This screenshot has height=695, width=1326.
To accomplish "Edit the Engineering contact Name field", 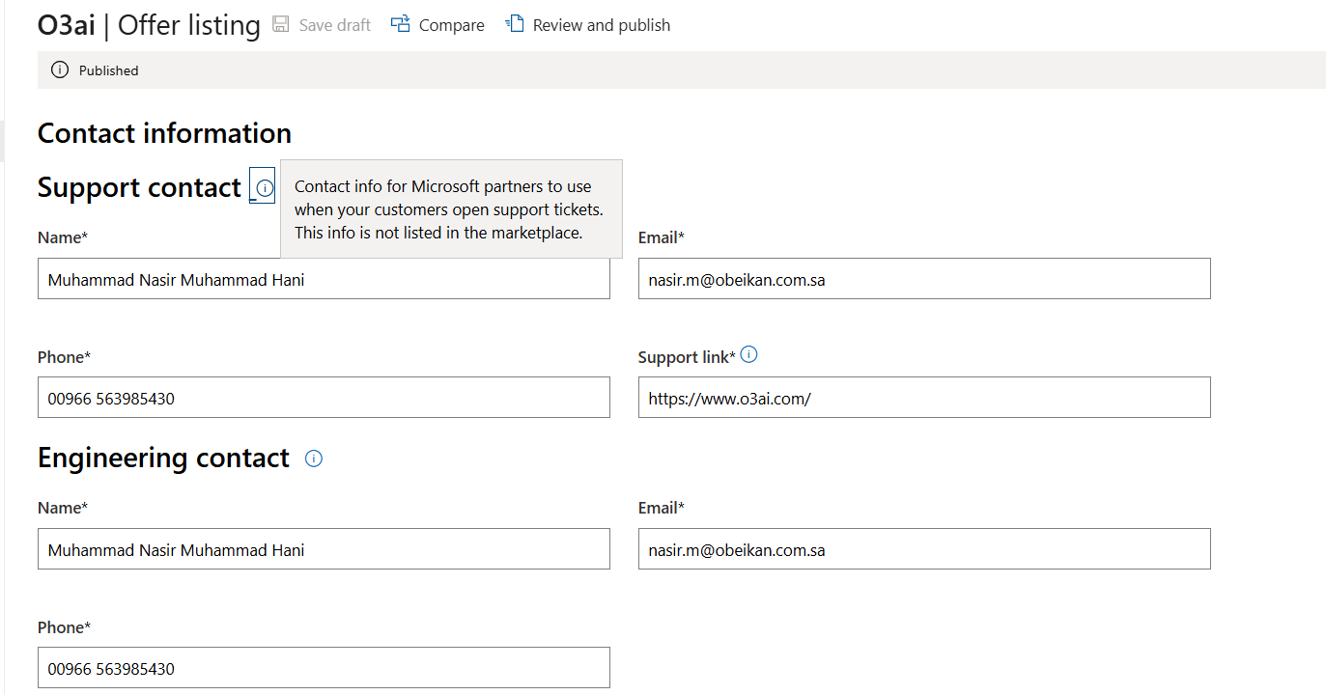I will coord(324,548).
